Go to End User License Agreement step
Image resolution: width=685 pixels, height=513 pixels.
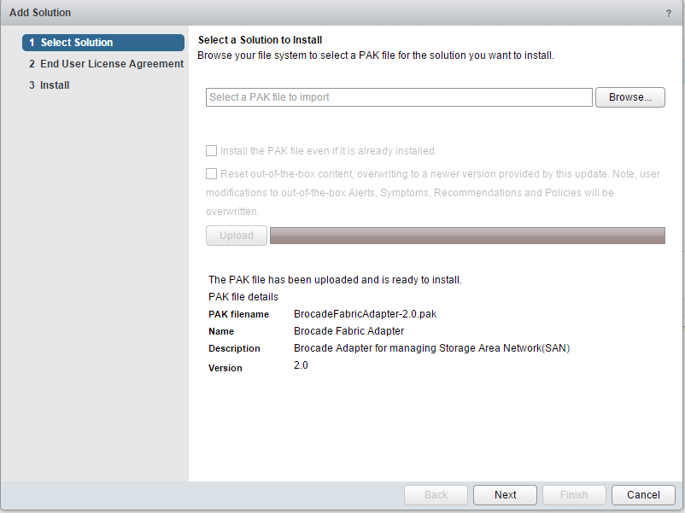(x=105, y=64)
